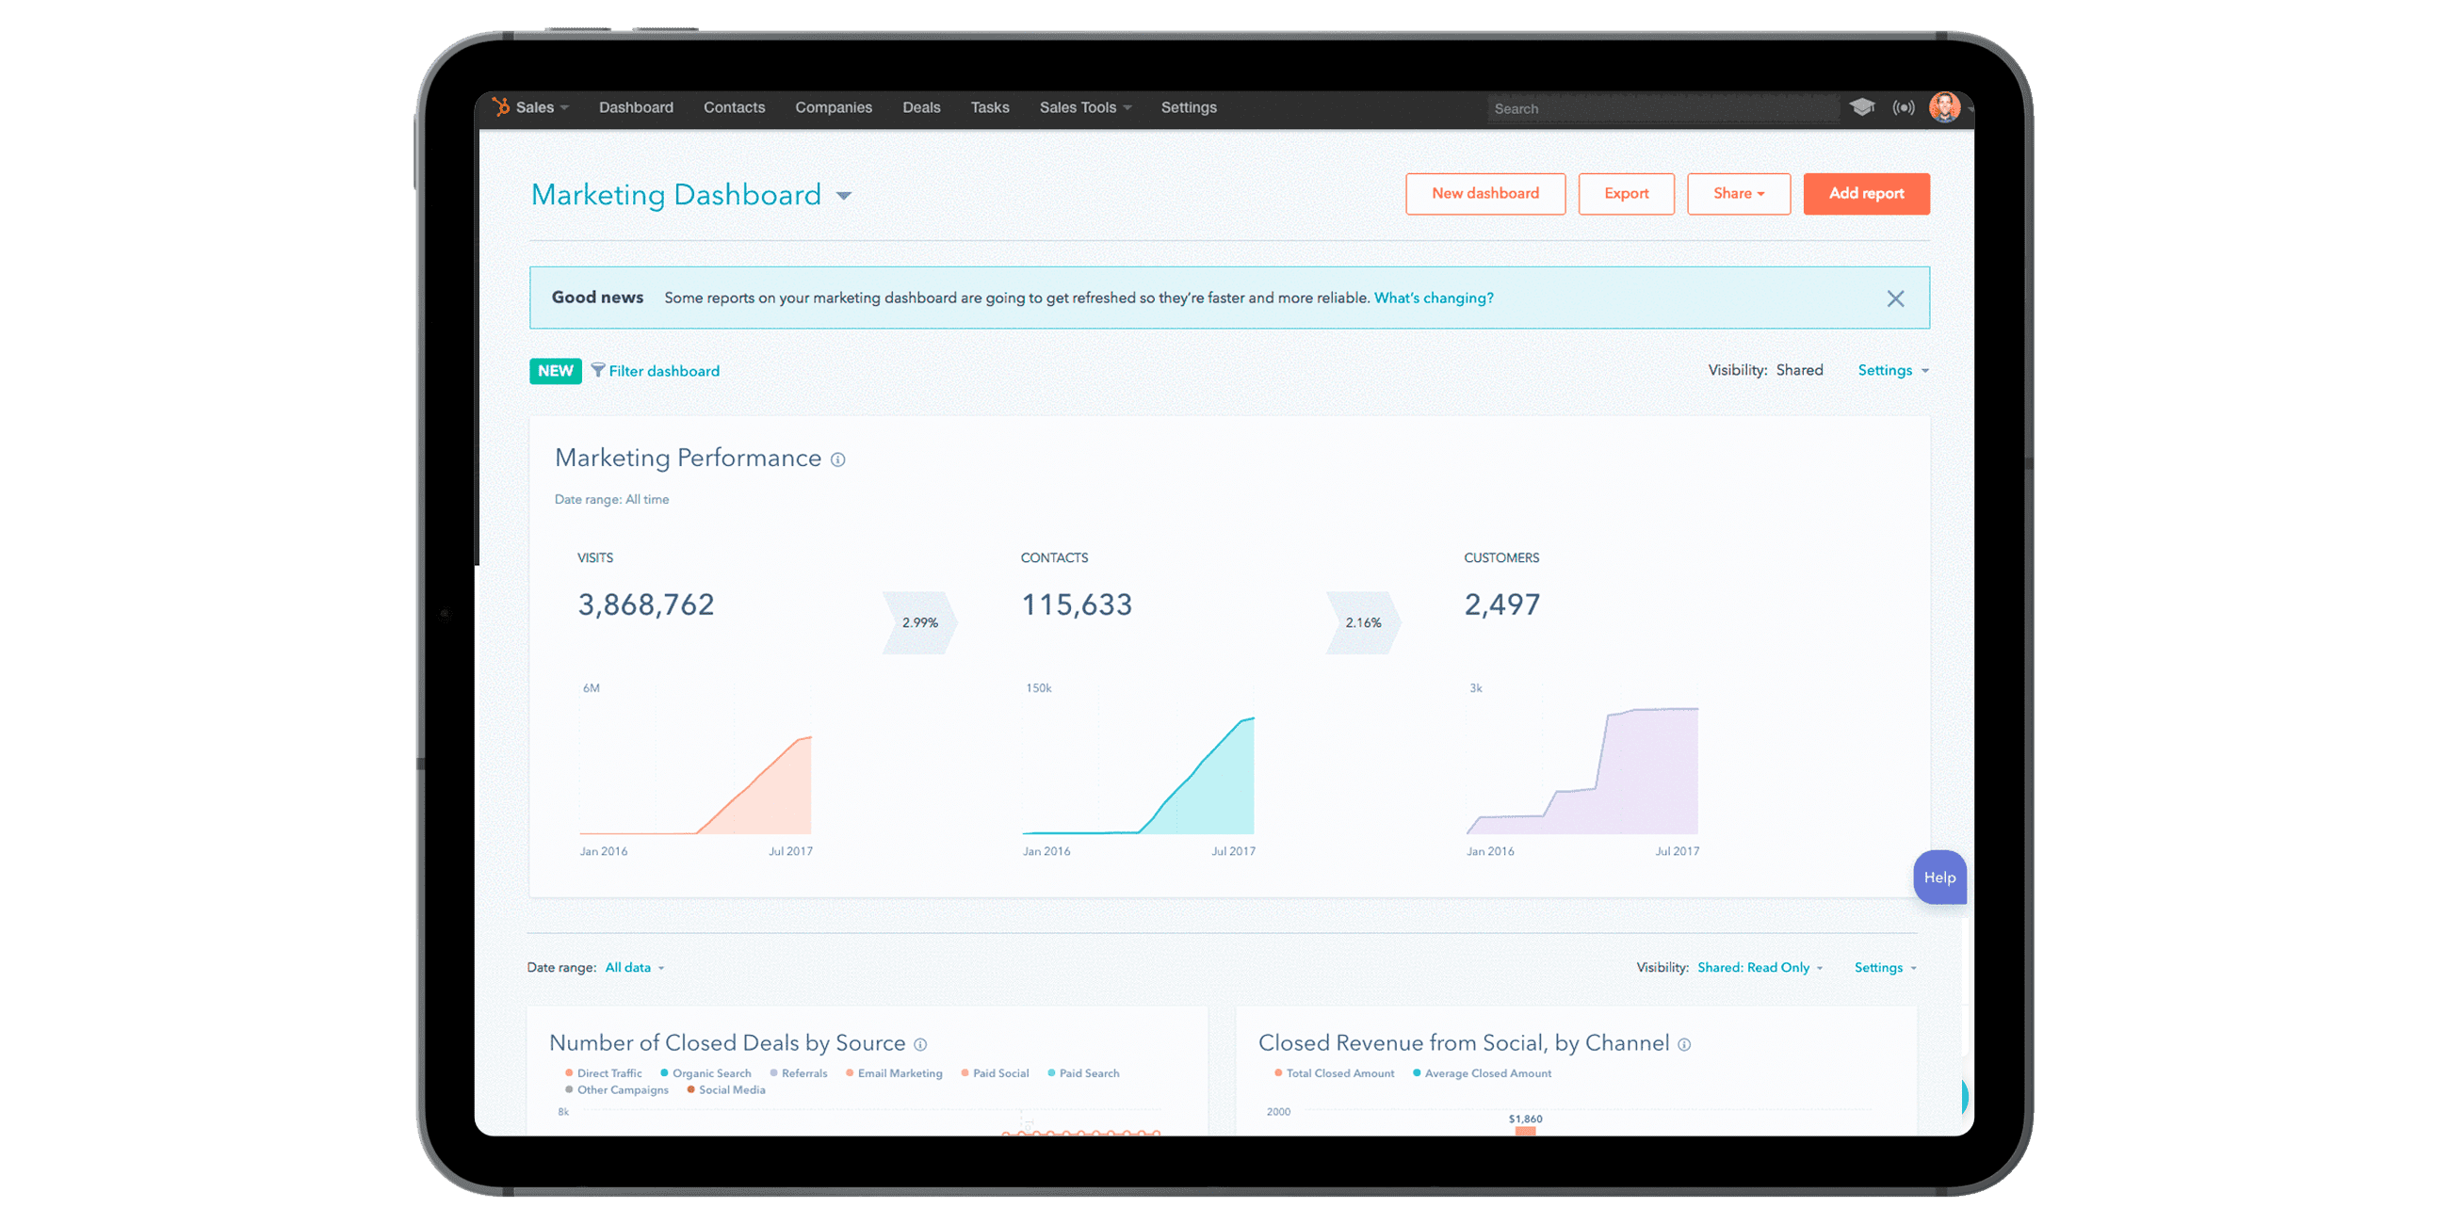Open the Share dropdown button
The width and height of the screenshot is (2449, 1224).
tap(1738, 194)
